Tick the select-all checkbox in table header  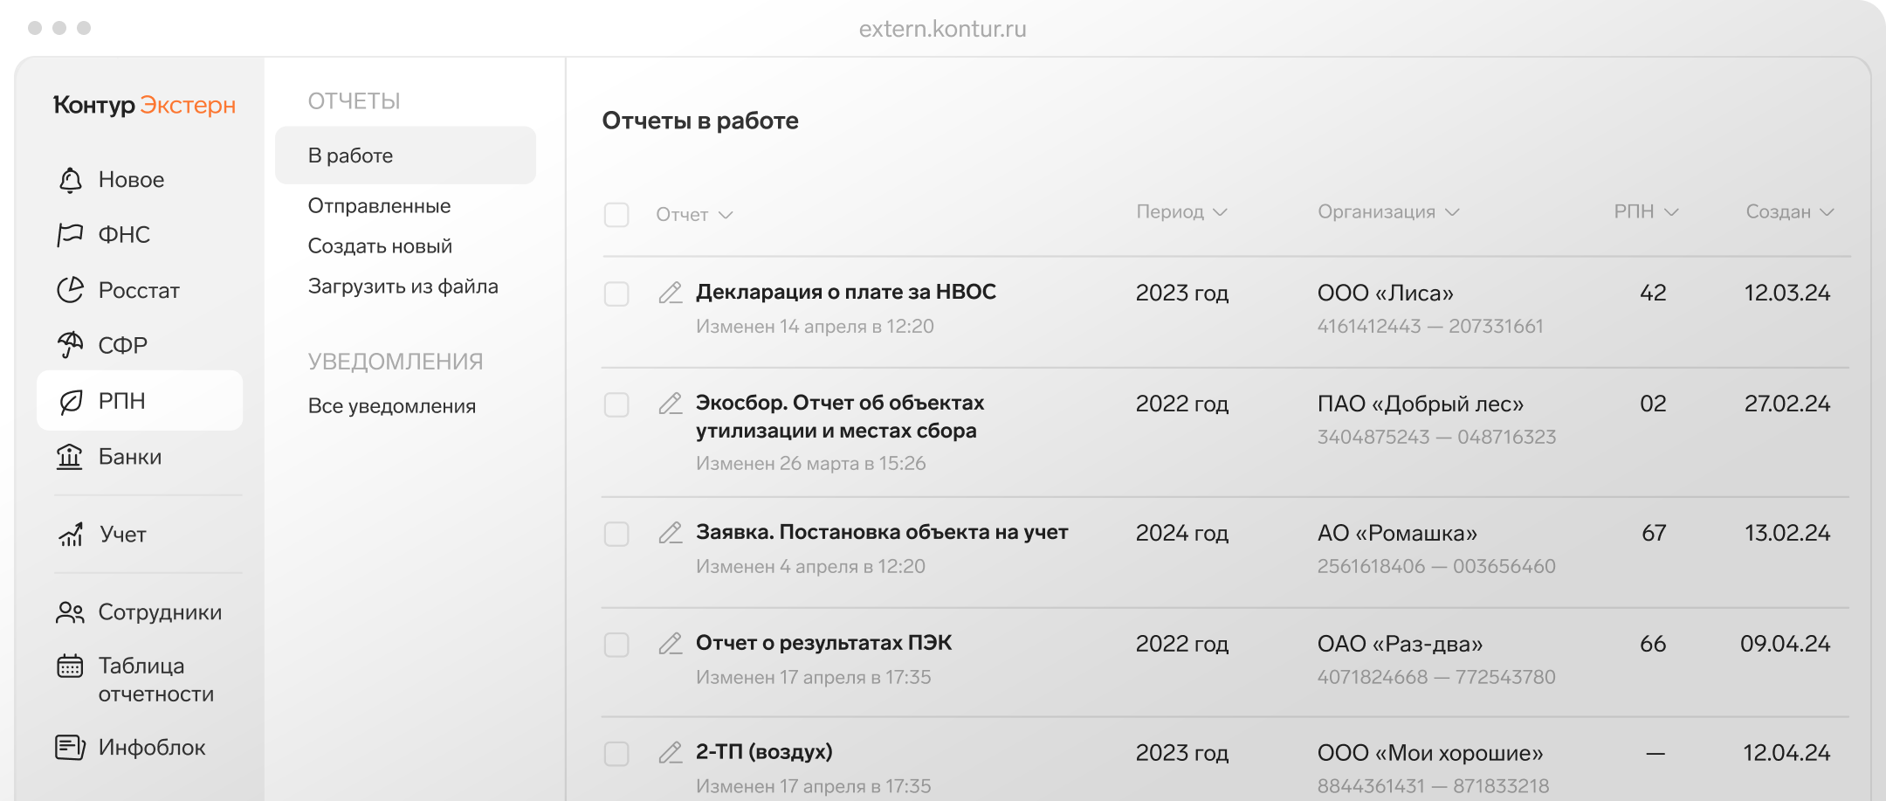pos(616,215)
